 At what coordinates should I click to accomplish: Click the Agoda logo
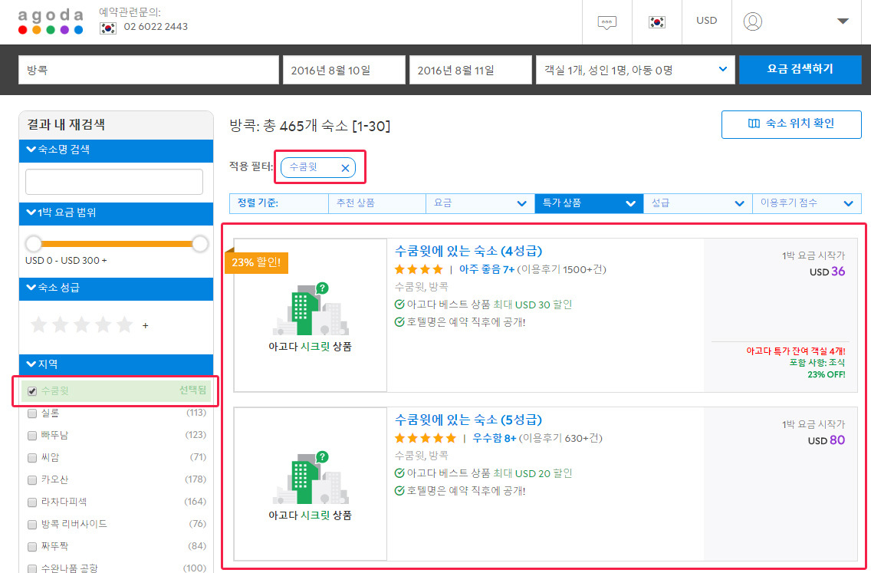(51, 21)
